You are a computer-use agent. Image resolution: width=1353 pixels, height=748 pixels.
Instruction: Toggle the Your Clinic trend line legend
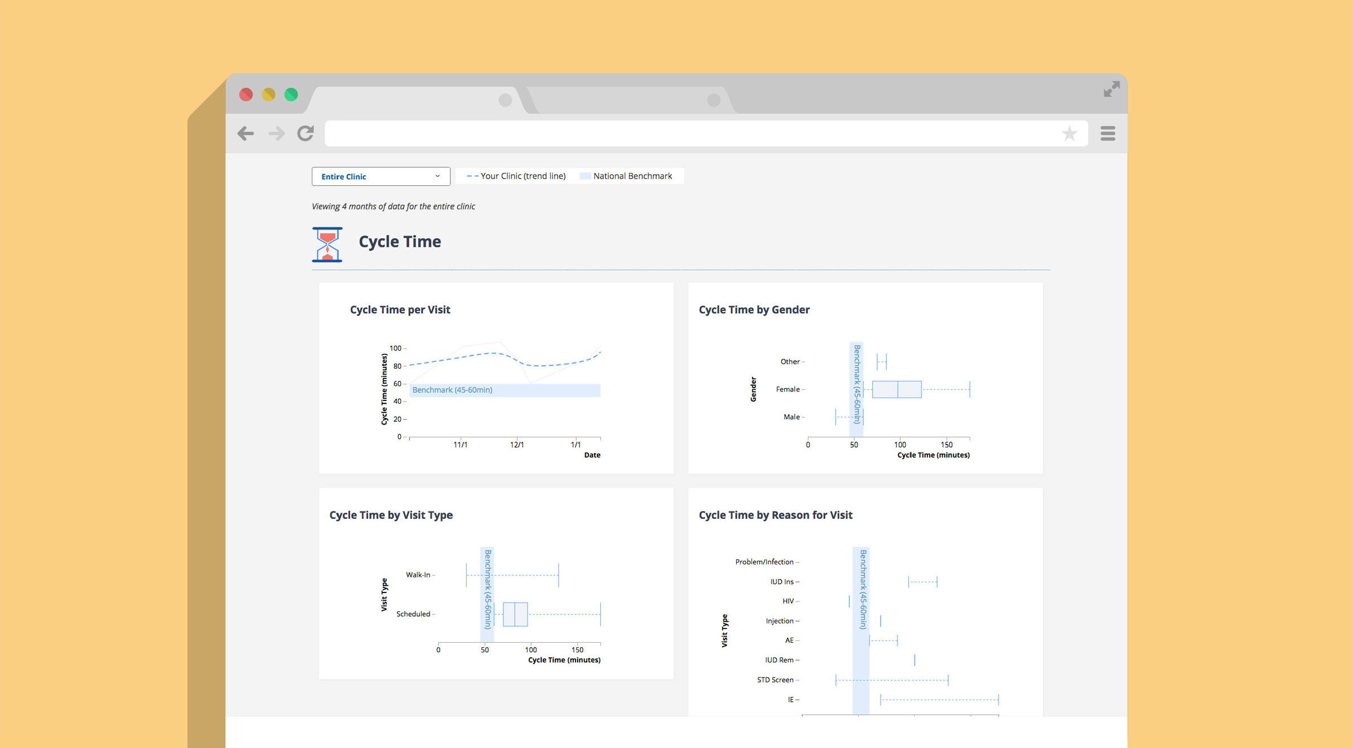pos(516,176)
